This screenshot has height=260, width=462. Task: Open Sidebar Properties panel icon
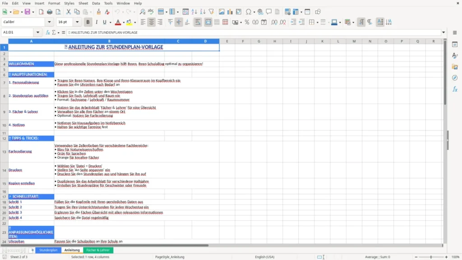coord(455,44)
